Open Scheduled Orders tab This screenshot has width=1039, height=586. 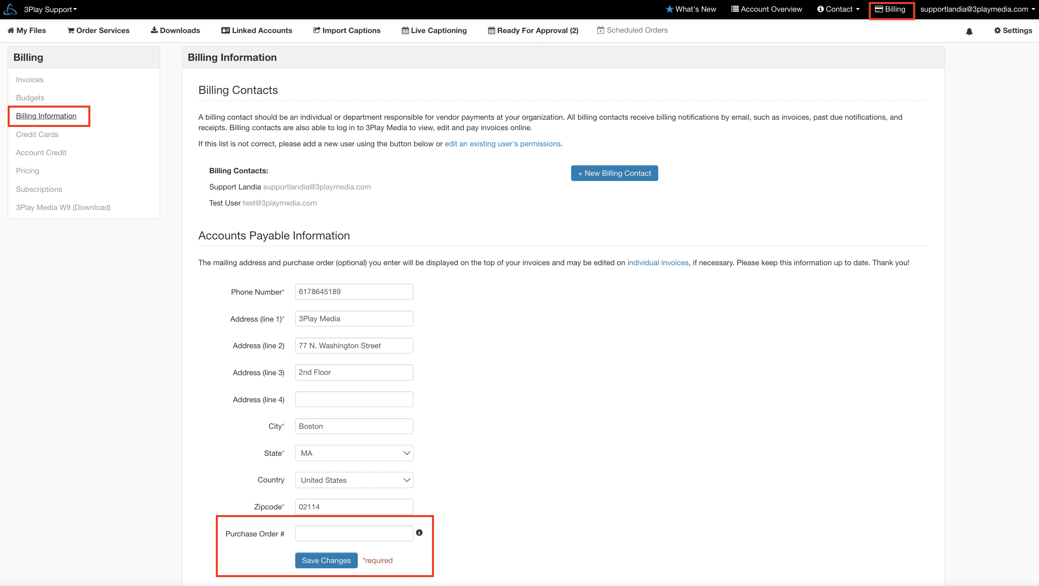click(632, 30)
